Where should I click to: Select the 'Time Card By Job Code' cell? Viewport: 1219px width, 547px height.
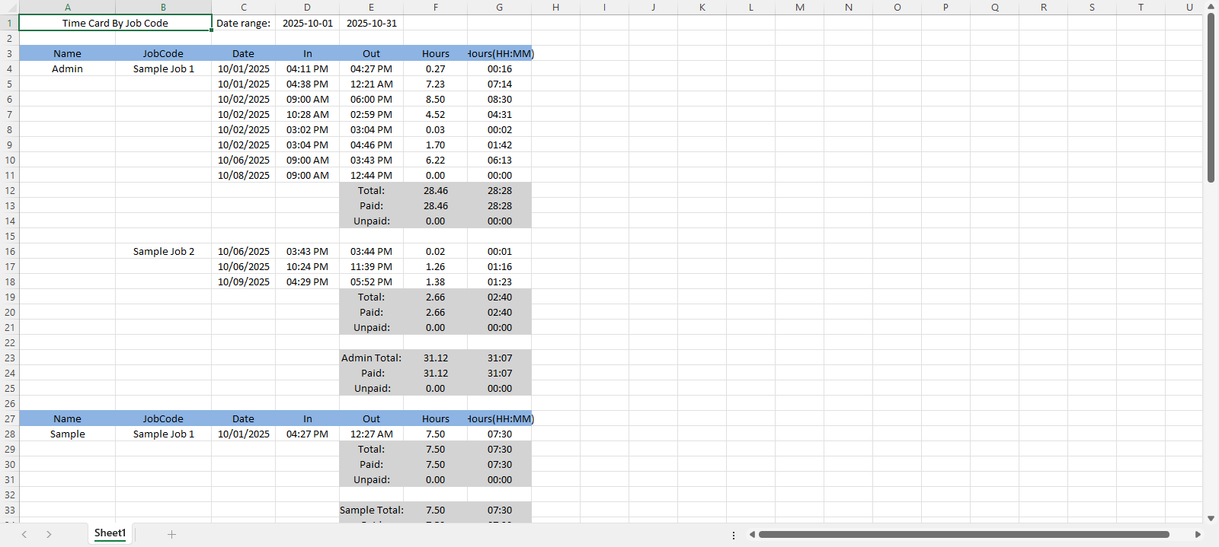(x=115, y=23)
